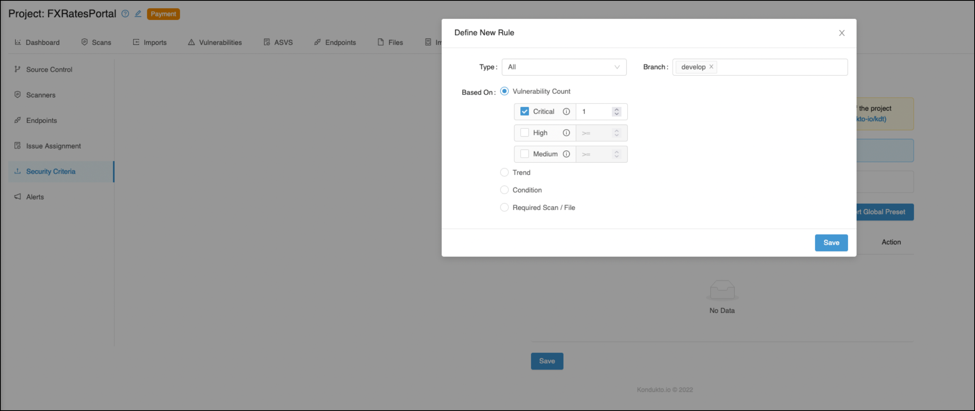Viewport: 975px width, 411px height.
Task: Click the info icon beside Medium
Action: click(x=566, y=154)
